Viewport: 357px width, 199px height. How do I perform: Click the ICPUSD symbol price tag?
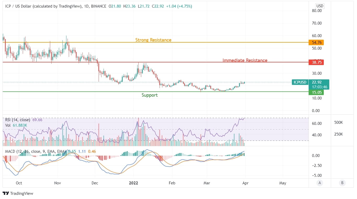tap(300, 82)
